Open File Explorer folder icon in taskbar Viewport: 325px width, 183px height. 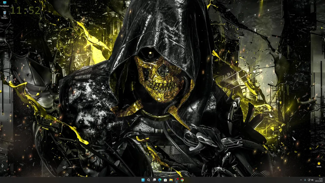171,180
